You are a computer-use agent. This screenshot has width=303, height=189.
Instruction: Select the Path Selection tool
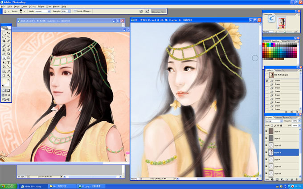pyautogui.click(x=4, y=63)
